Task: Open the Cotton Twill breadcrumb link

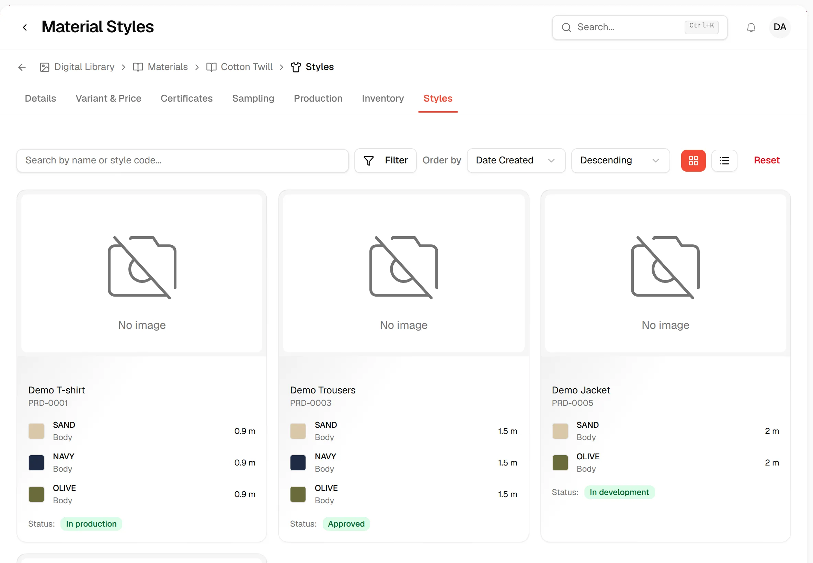Action: click(247, 67)
